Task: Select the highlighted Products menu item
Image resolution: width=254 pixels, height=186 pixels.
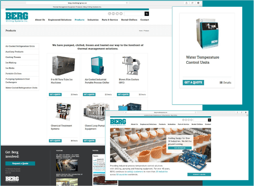Action: (x=80, y=20)
